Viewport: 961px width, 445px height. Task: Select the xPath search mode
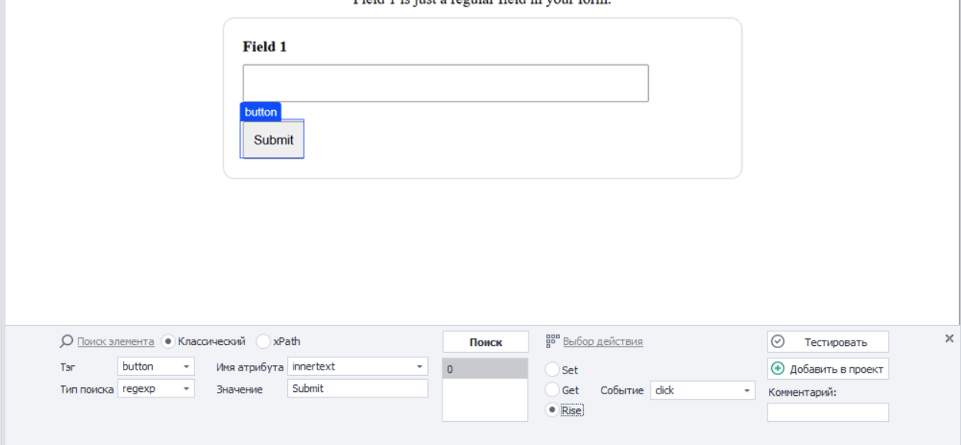pyautogui.click(x=263, y=341)
